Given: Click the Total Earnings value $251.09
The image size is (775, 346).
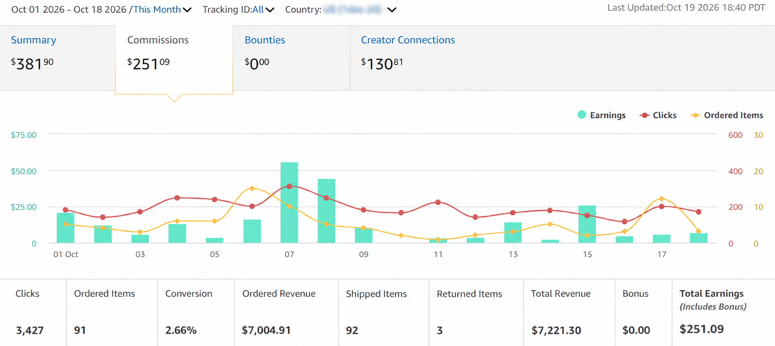Looking at the screenshot, I should (702, 329).
